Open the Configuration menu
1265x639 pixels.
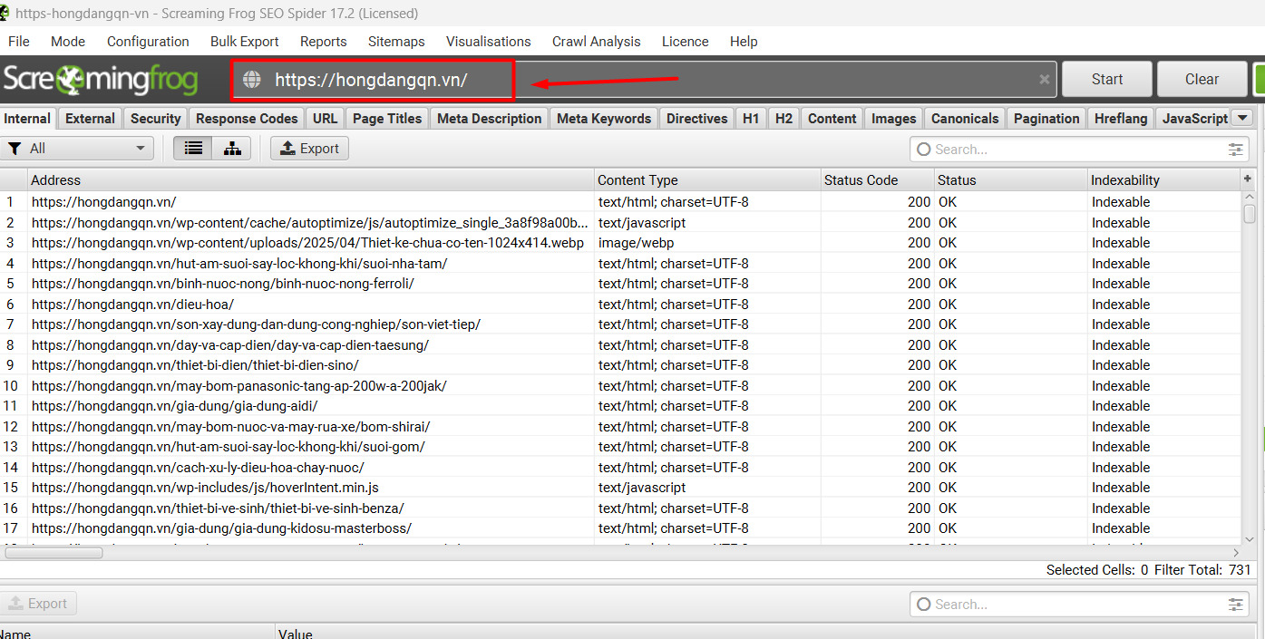tap(148, 42)
